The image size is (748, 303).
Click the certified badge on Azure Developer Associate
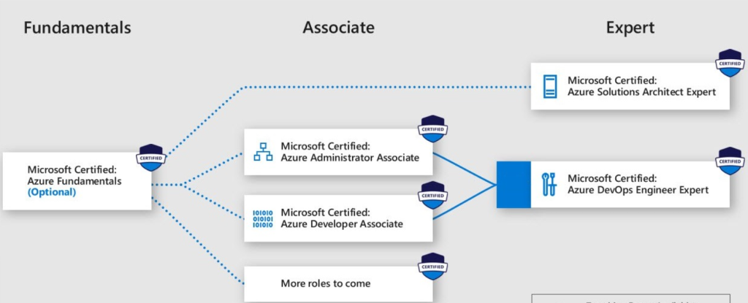tap(432, 195)
